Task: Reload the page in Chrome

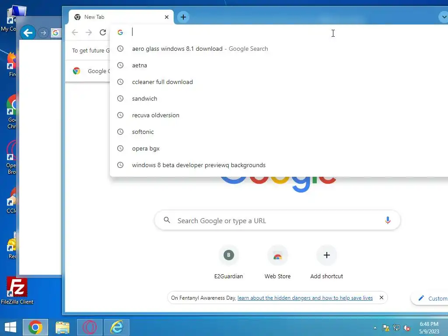Action: 103,32
